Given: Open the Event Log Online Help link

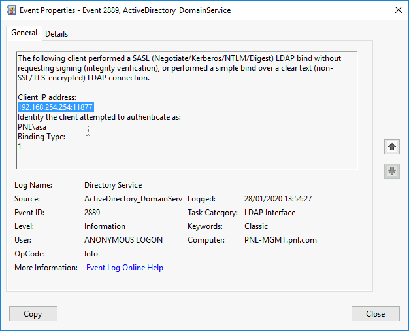Looking at the screenshot, I should pyautogui.click(x=124, y=268).
